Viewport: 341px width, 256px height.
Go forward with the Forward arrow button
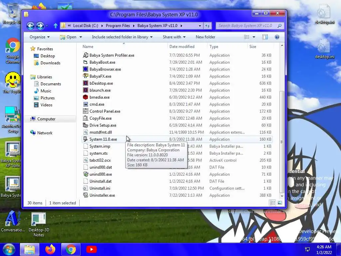click(40, 26)
